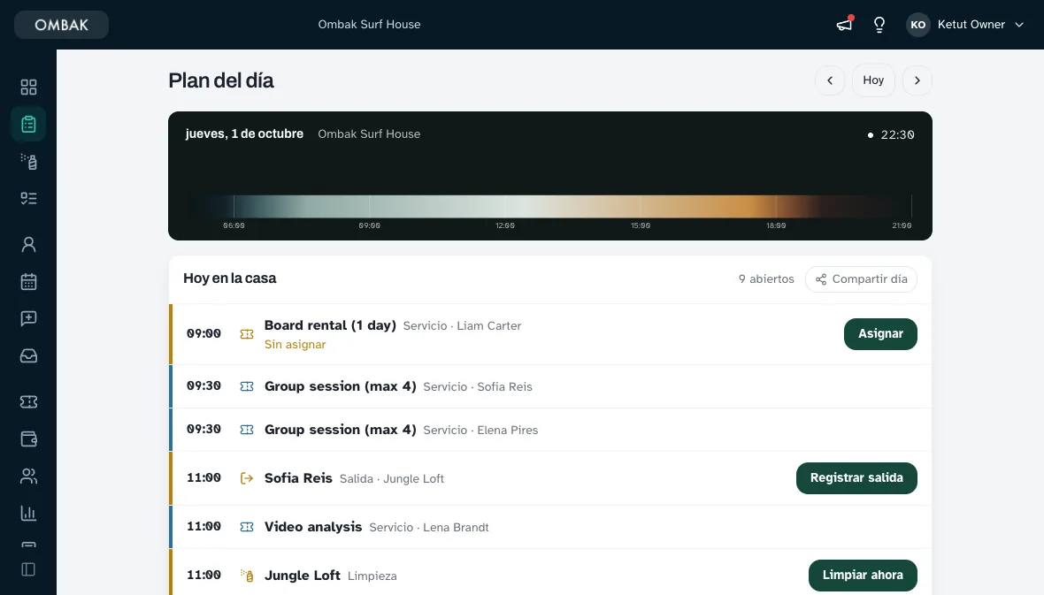Click the Hoy button

coord(873,80)
